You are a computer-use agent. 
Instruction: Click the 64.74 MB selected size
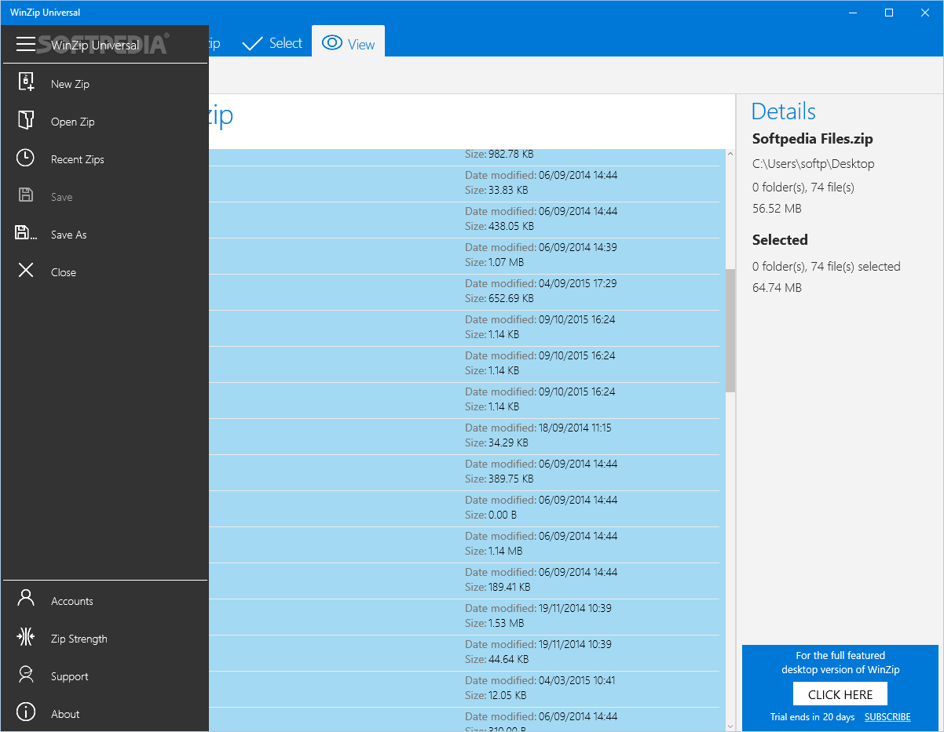777,288
